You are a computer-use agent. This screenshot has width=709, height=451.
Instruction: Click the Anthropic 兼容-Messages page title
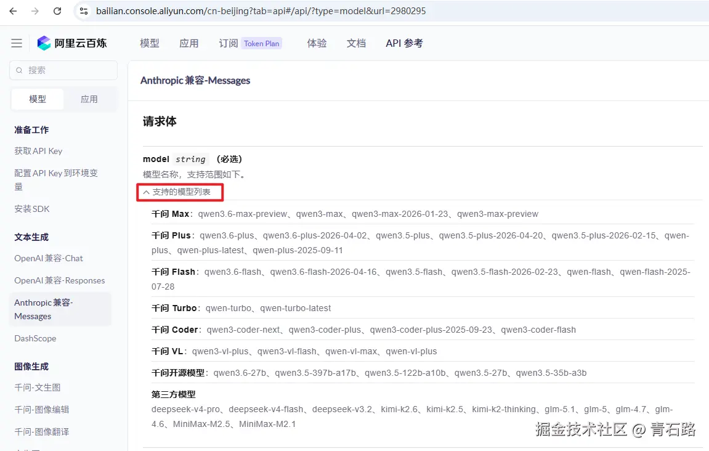click(195, 81)
